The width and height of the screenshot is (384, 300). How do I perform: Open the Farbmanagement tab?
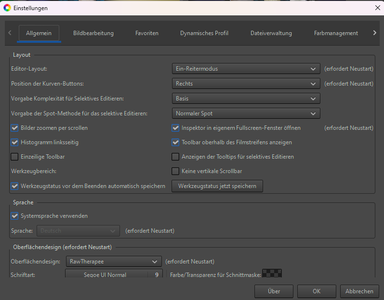pyautogui.click(x=336, y=33)
